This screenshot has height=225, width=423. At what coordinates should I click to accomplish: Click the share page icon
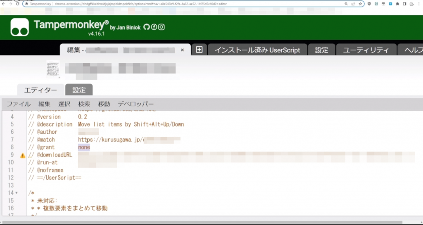click(353, 4)
